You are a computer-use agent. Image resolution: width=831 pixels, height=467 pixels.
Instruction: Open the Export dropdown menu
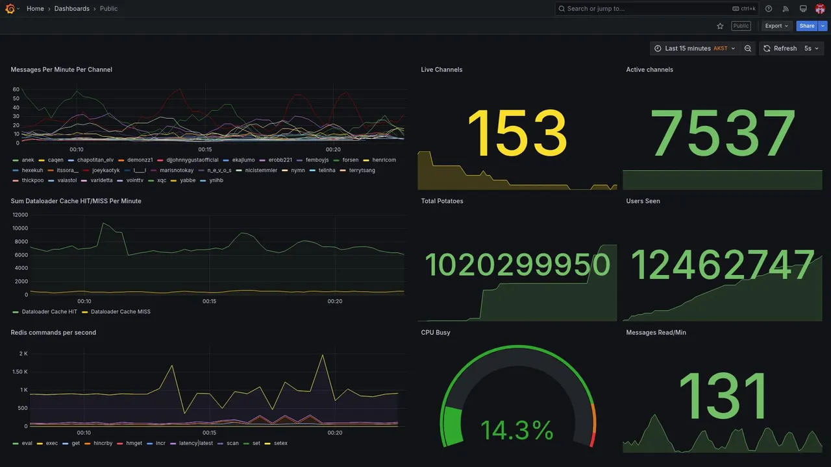coord(777,26)
